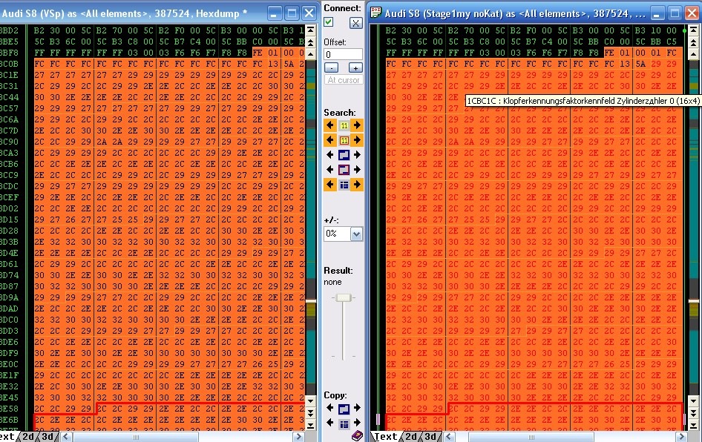Click the left arrow beside the Search table icon
The height and width of the screenshot is (442, 702).
330,185
